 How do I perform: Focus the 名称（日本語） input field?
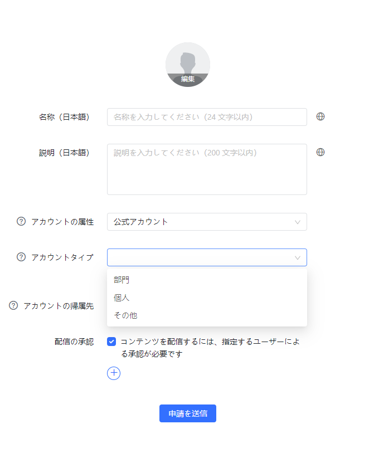(207, 117)
